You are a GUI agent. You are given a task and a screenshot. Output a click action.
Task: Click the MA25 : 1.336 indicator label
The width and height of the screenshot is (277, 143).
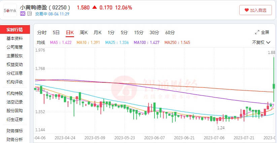(117, 43)
